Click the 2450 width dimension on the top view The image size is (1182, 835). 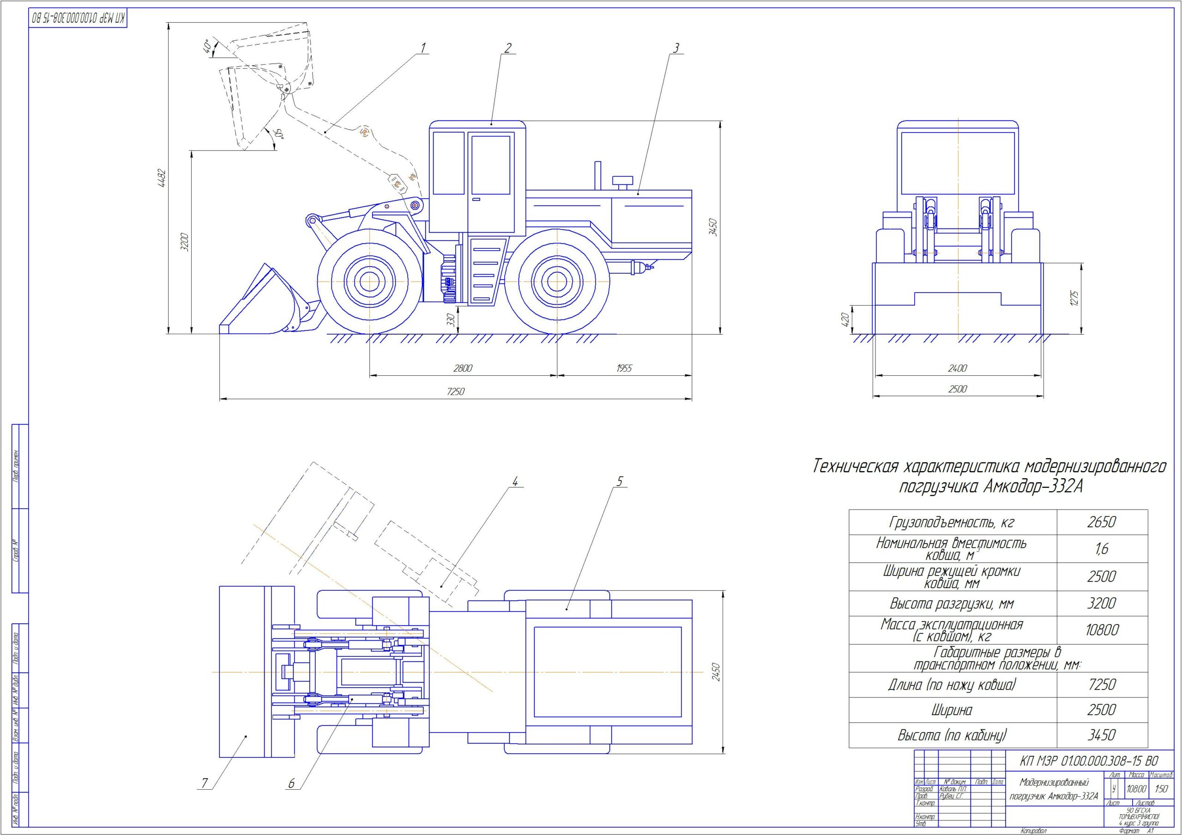[716, 672]
